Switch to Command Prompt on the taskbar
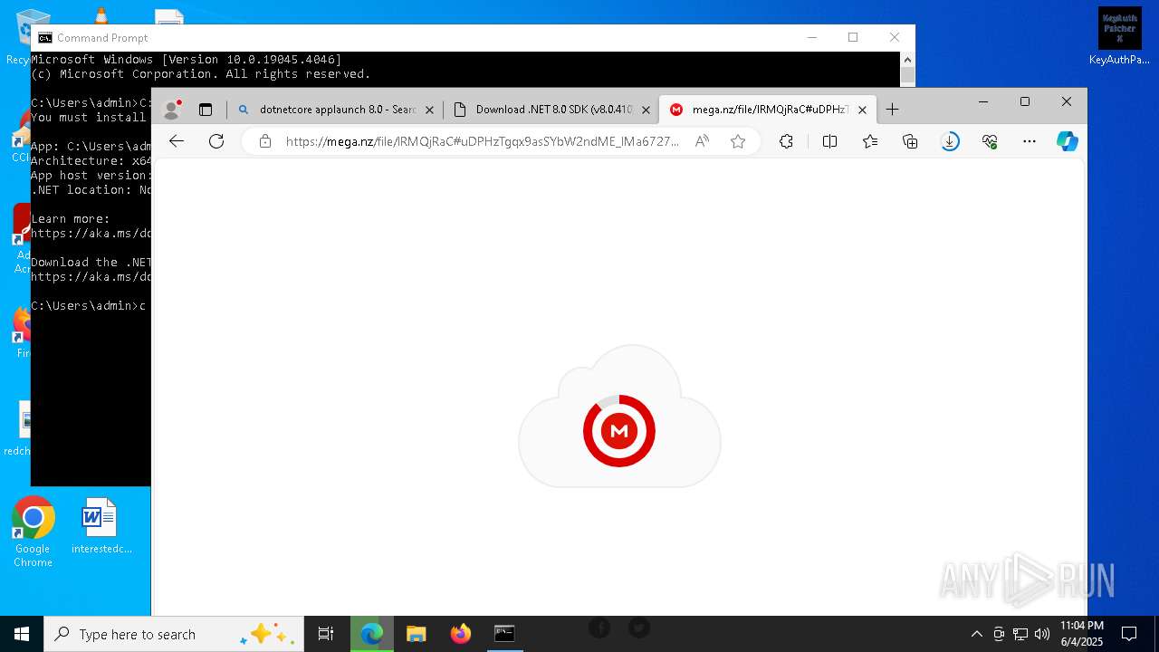The image size is (1159, 652). pos(504,634)
